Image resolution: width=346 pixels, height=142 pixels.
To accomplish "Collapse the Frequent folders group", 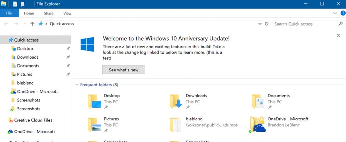I will (77, 85).
